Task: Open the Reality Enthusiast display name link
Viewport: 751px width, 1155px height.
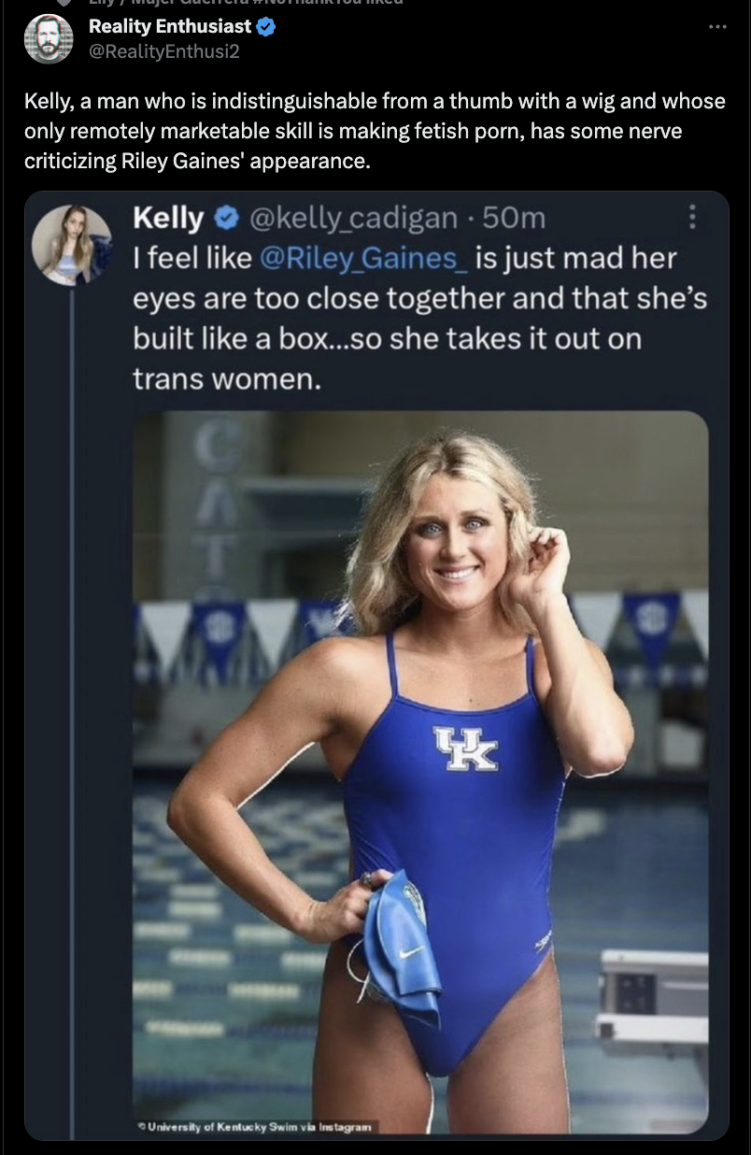Action: 169,27
